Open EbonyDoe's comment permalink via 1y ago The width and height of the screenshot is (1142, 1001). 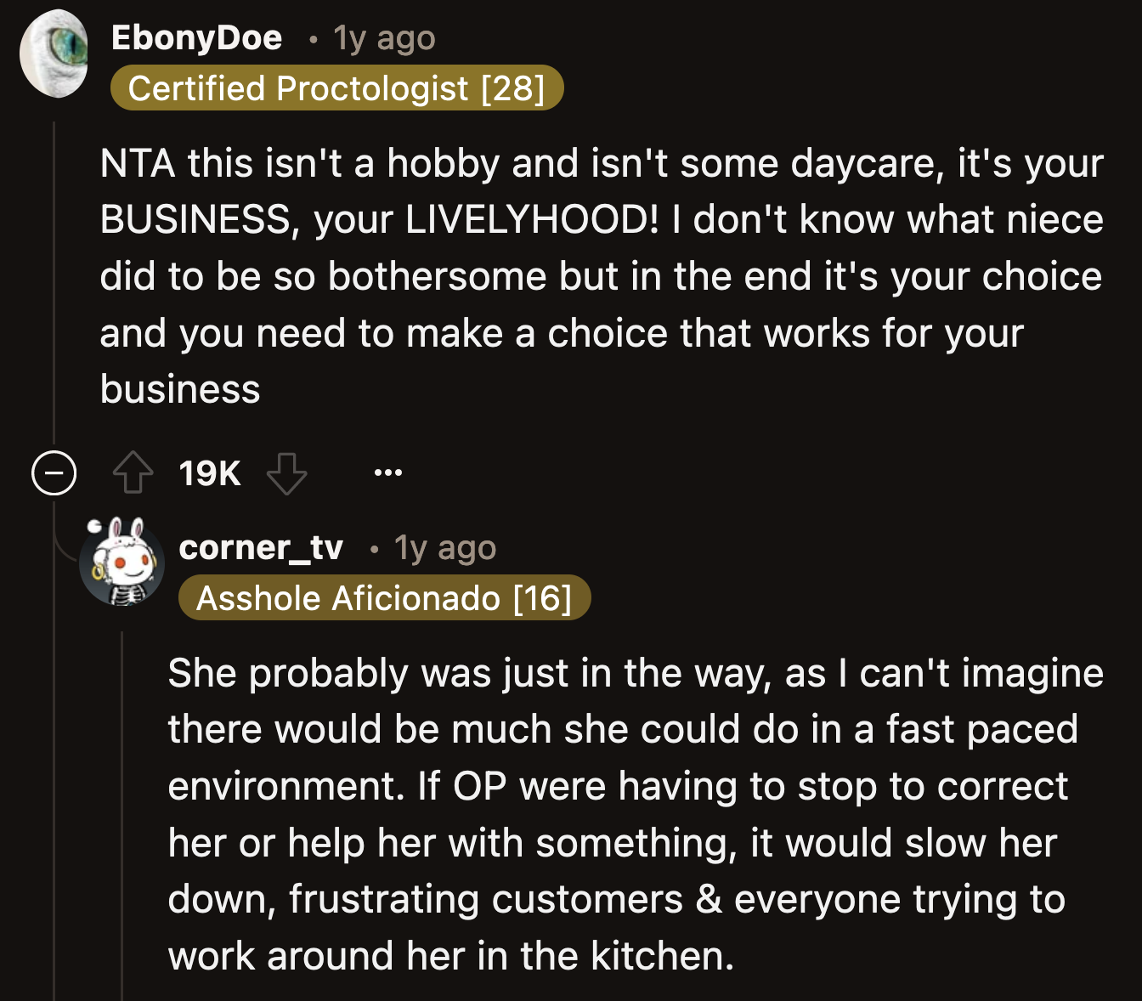[x=382, y=37]
